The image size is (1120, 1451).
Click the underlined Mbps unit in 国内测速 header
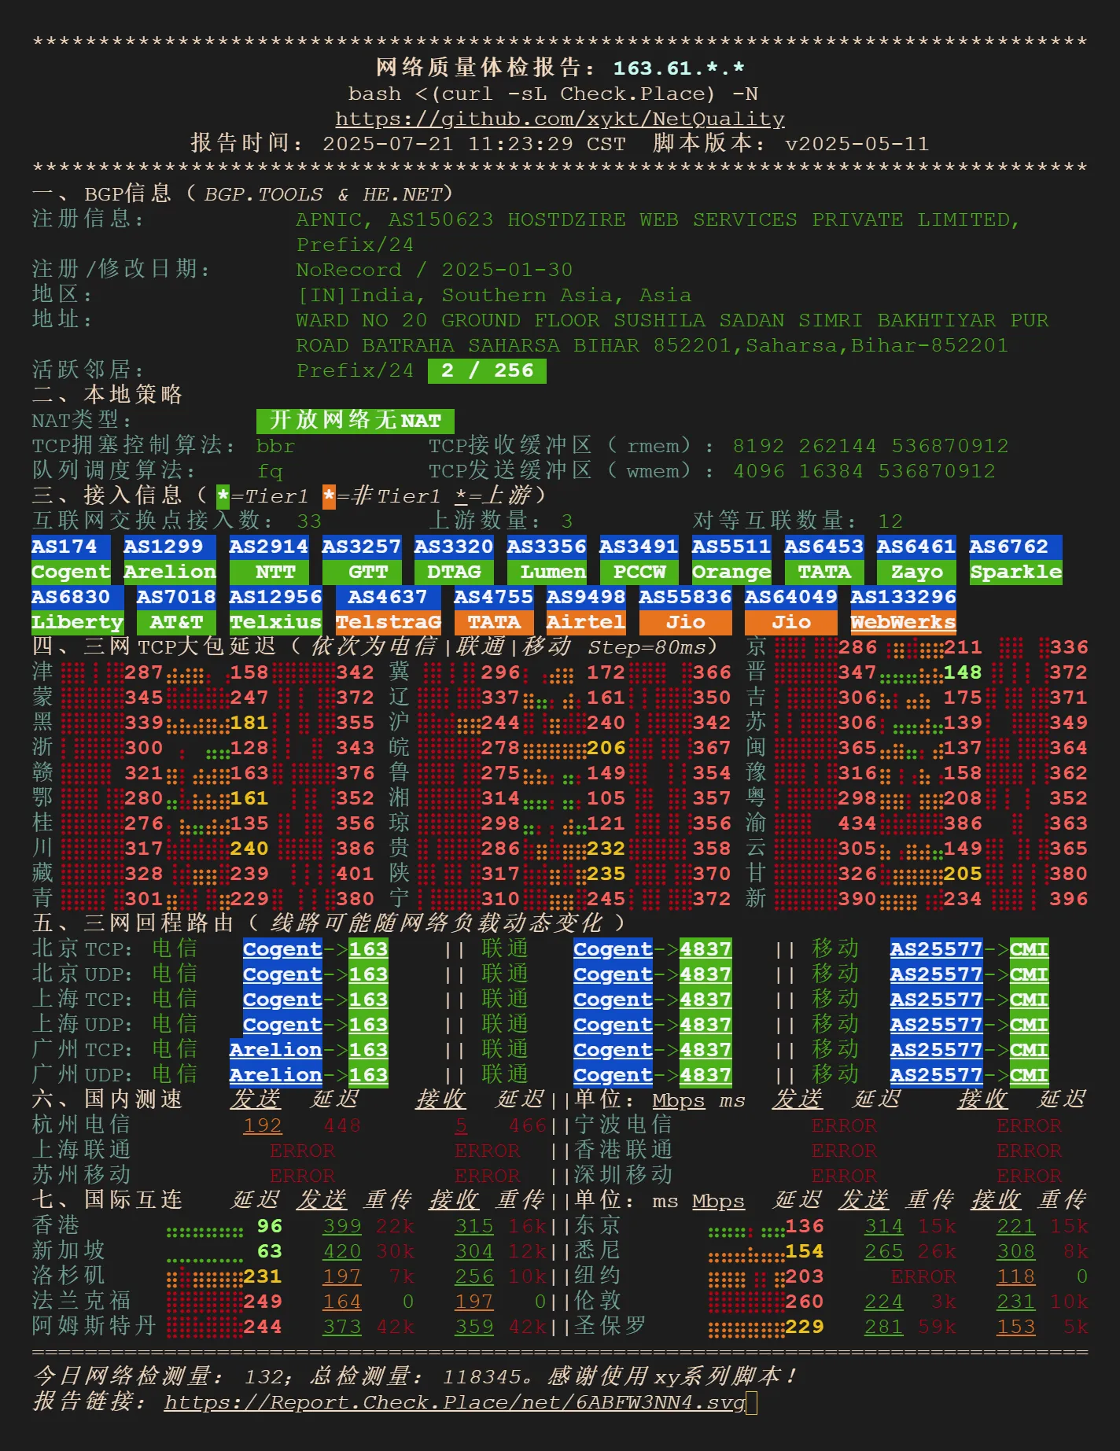click(679, 1100)
